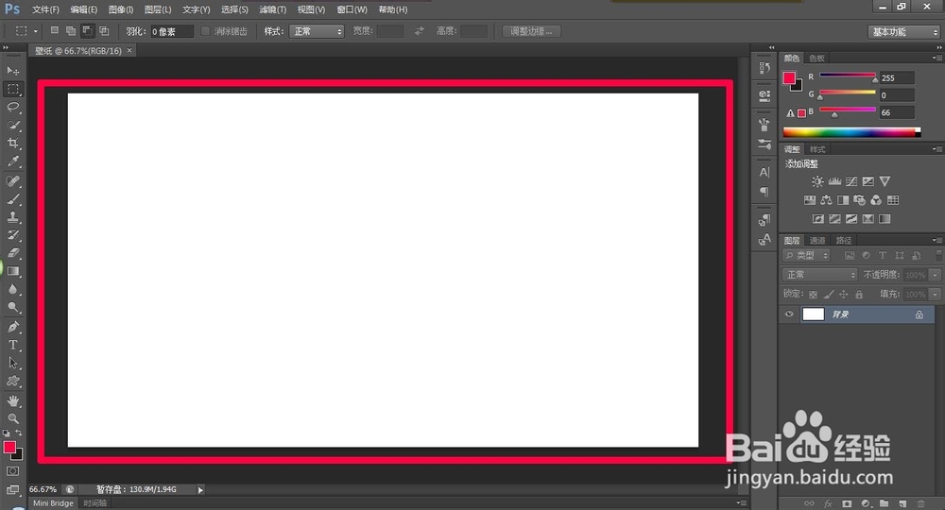Select the History Brush tool
Image resolution: width=945 pixels, height=510 pixels.
tap(12, 235)
